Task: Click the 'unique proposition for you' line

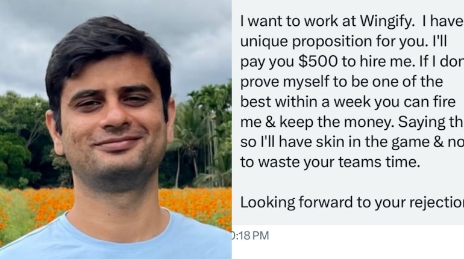Action: coord(343,41)
